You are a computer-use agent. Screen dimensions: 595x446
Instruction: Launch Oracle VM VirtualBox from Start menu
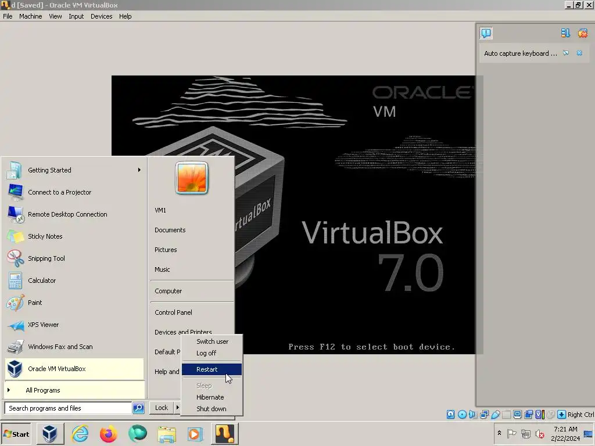75,369
